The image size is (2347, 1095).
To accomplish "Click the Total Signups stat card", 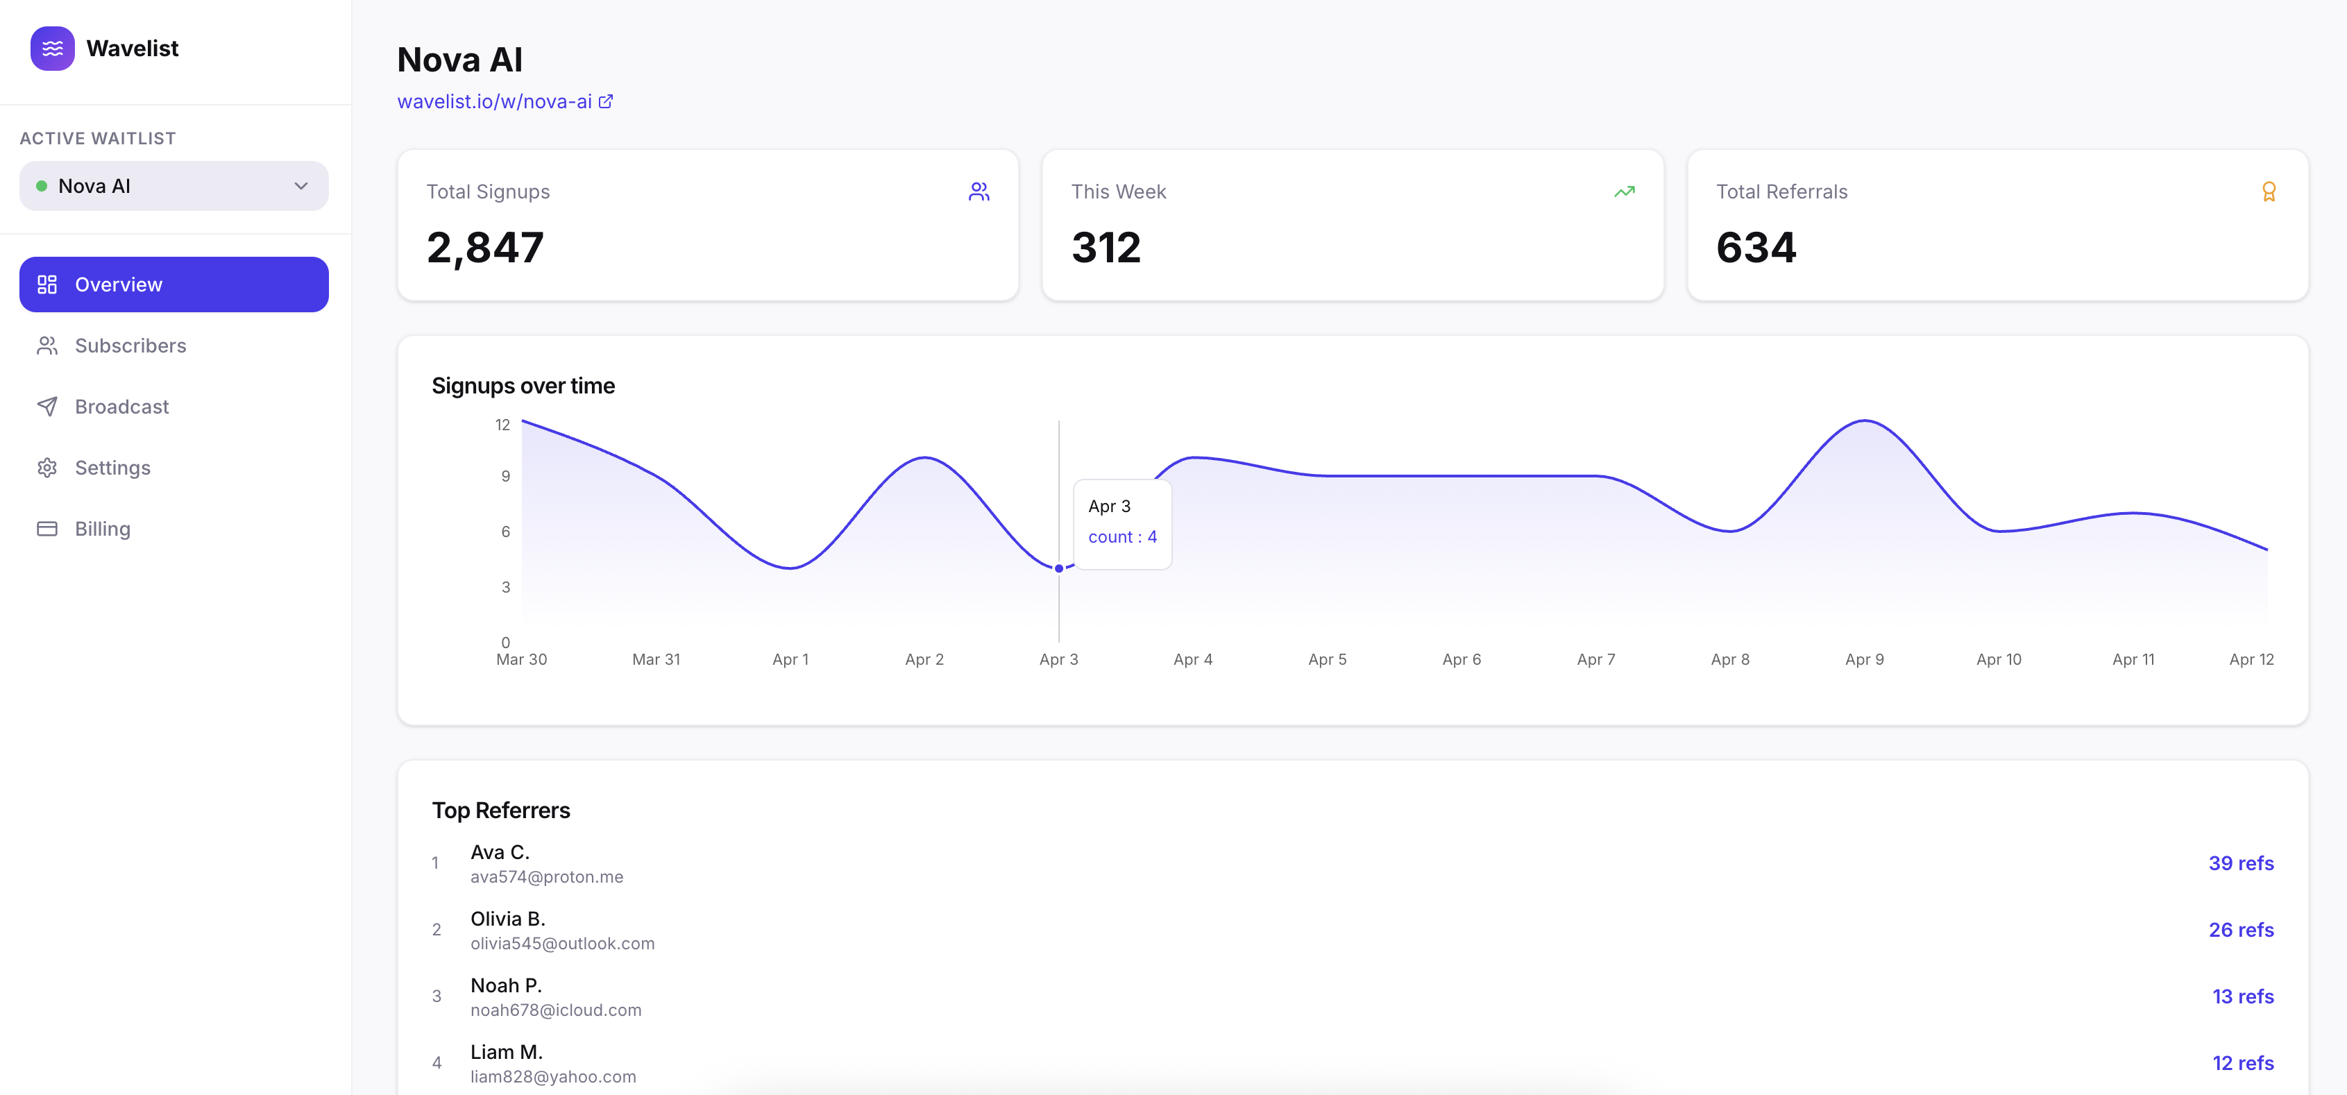I will [707, 224].
